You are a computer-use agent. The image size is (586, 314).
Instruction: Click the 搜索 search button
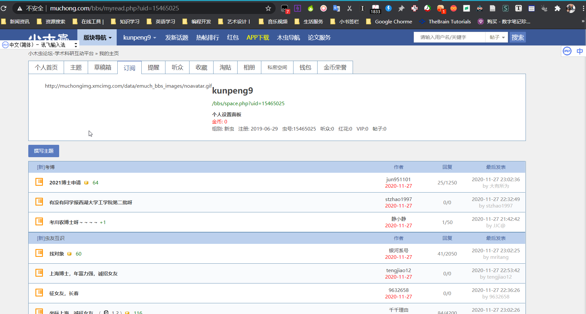click(518, 37)
